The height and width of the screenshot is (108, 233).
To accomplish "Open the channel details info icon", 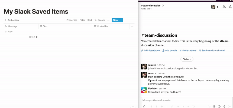I will tap(231, 7).
